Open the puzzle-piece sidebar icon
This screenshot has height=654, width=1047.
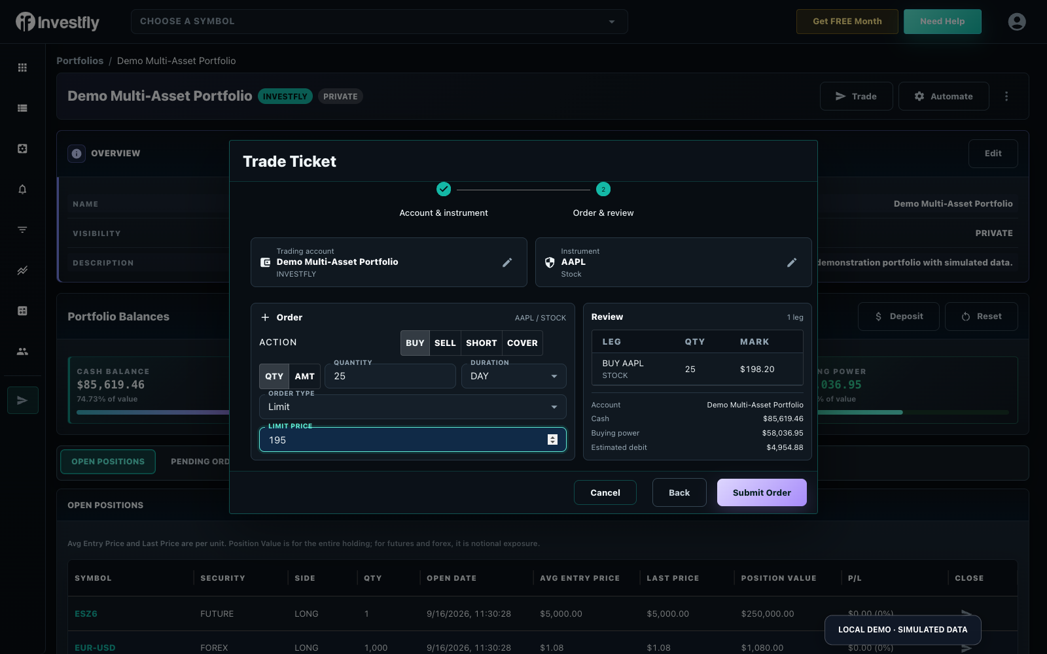click(22, 148)
